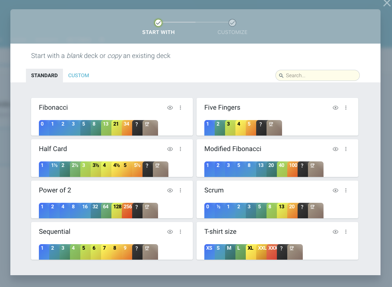Focus the Search decks input field
The height and width of the screenshot is (287, 392).
318,75
